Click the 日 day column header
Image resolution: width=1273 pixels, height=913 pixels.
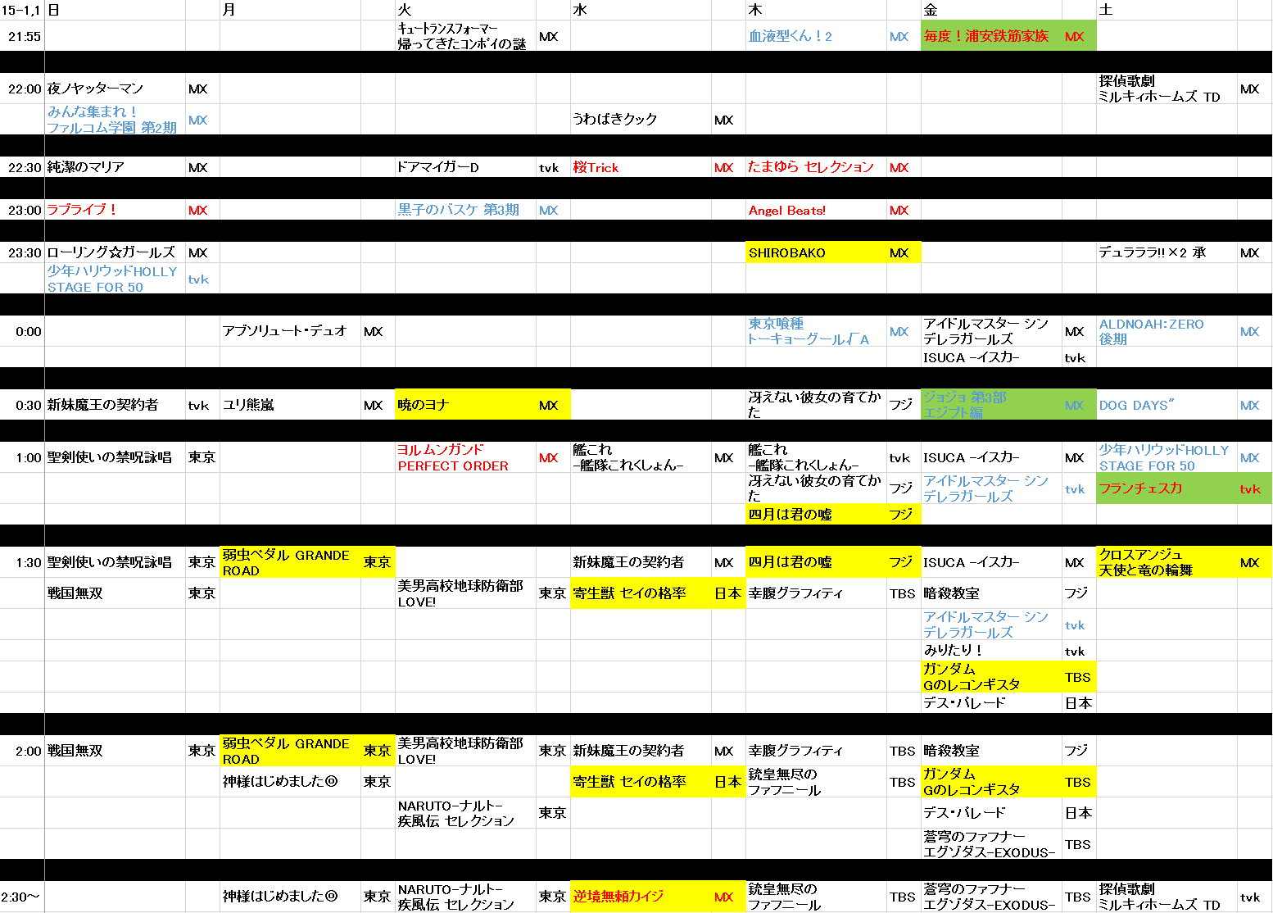(116, 10)
